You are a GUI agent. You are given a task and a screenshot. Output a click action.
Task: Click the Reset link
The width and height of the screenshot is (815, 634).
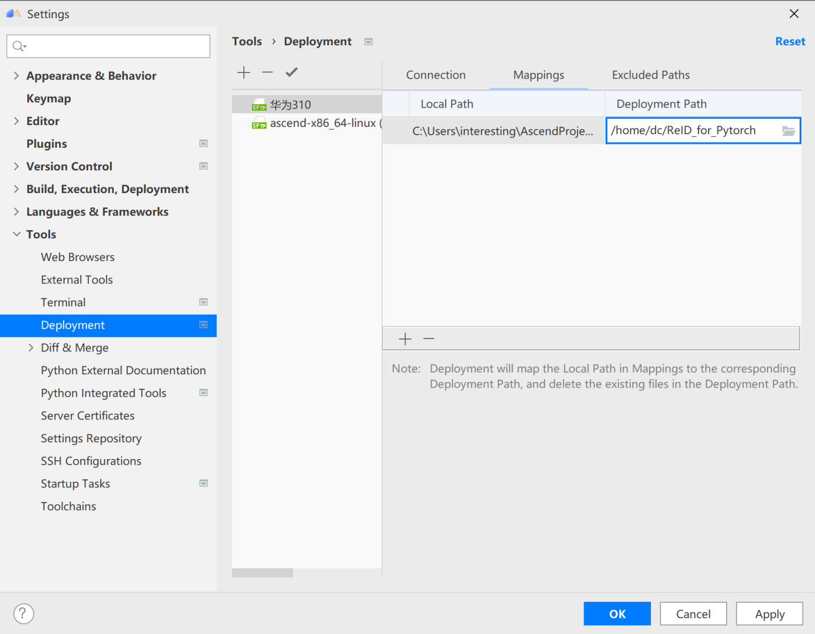coord(790,41)
